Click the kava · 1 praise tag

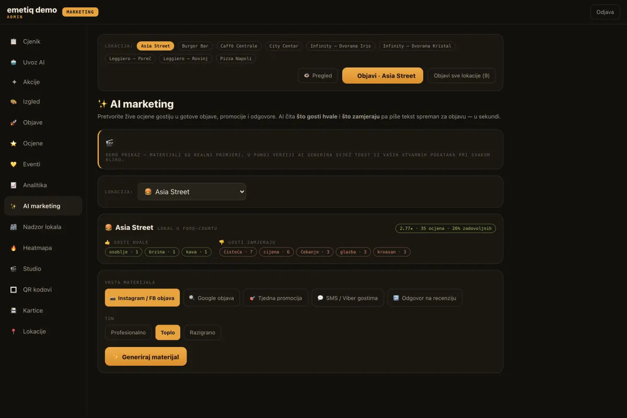point(196,252)
